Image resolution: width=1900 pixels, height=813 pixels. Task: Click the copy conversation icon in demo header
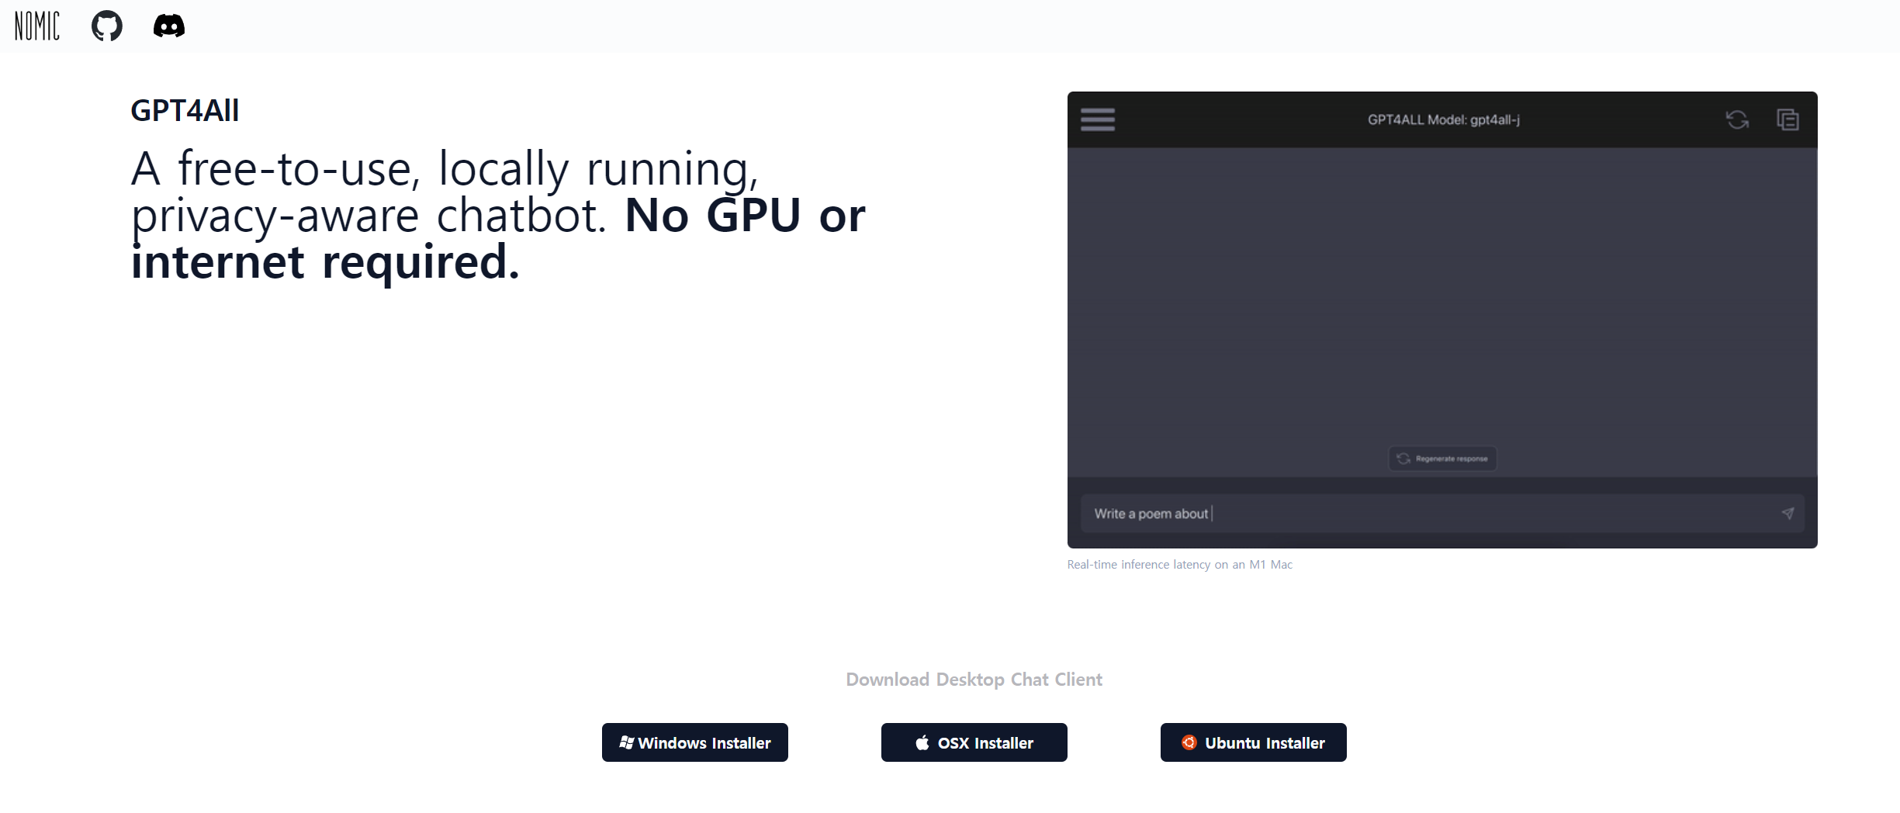[x=1788, y=119]
